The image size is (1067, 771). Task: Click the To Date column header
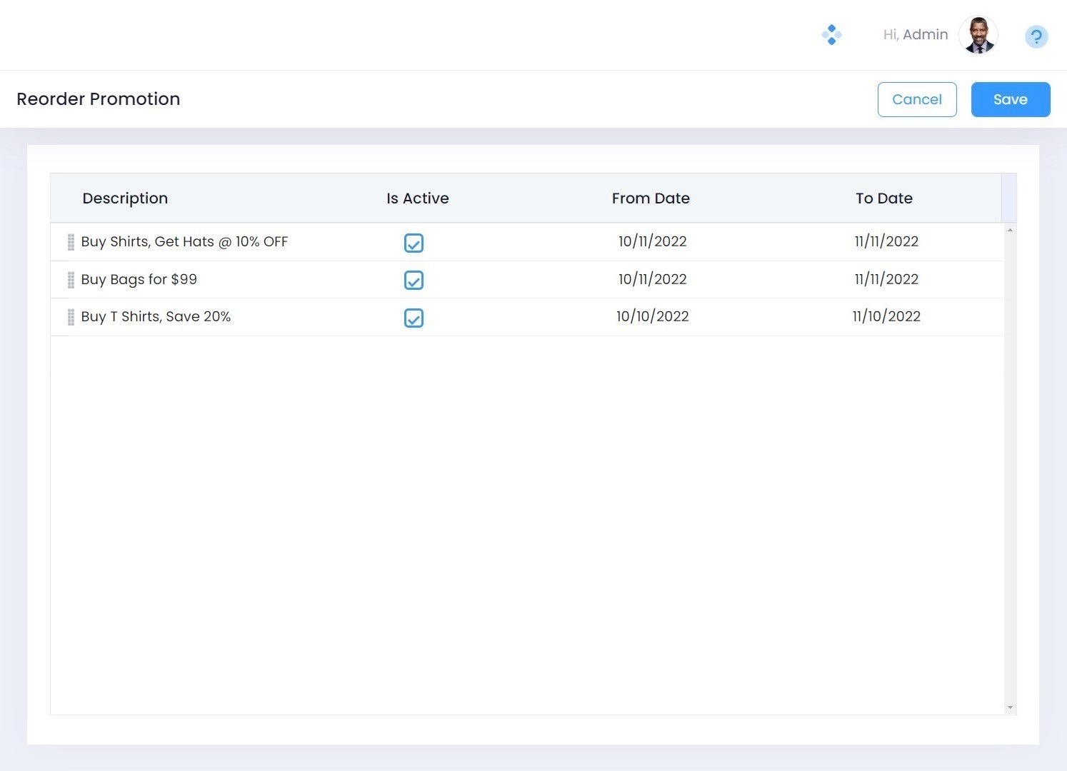click(883, 198)
